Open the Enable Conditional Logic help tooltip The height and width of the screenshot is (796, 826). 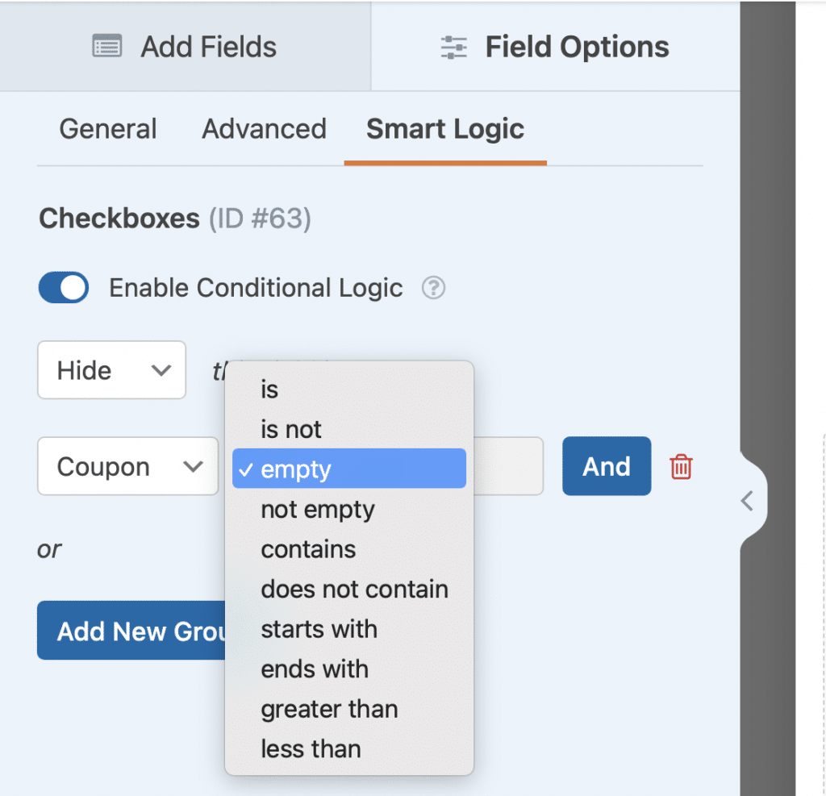click(x=433, y=288)
